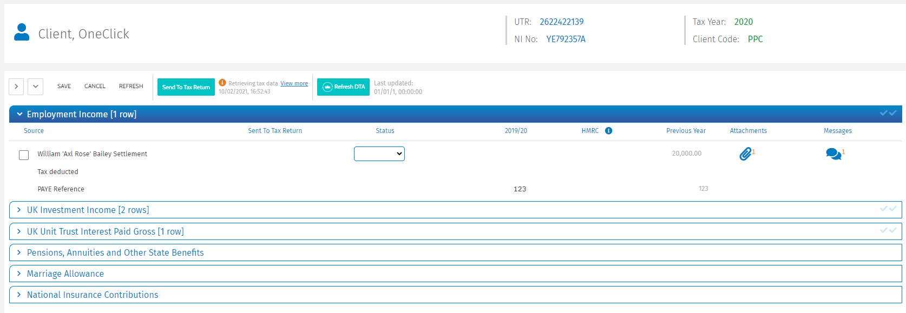
Task: Click the HMRC info icon
Action: point(608,131)
